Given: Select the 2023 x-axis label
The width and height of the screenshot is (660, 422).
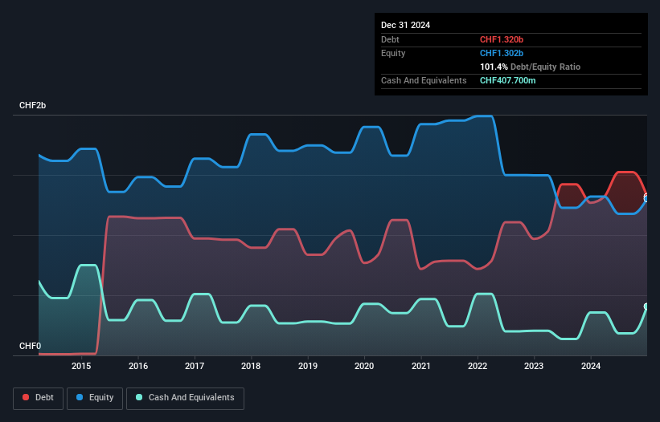Looking at the screenshot, I should point(534,366).
